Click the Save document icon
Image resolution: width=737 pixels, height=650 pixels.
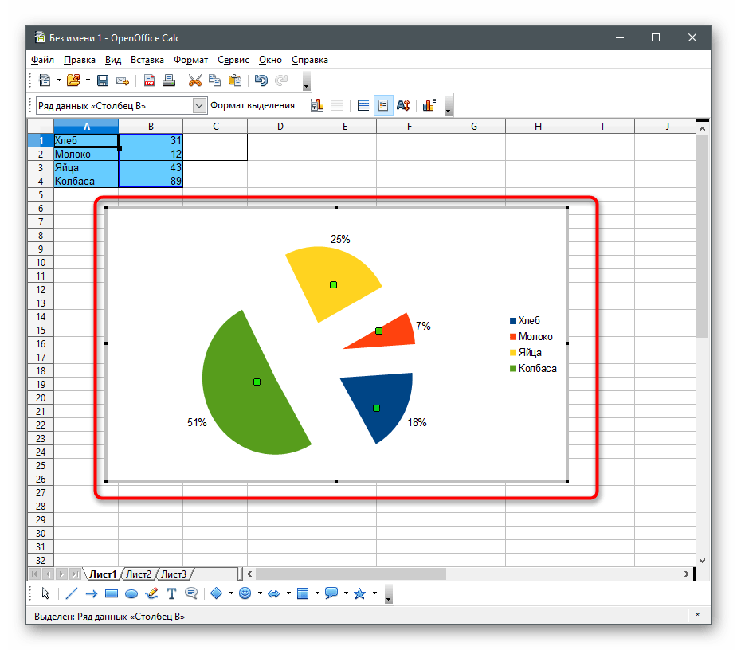tap(103, 80)
